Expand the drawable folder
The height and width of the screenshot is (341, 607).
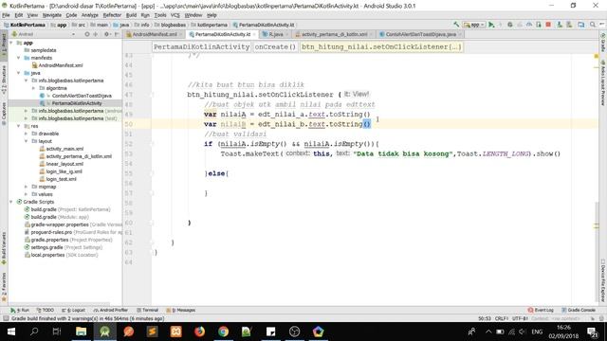tap(27, 134)
